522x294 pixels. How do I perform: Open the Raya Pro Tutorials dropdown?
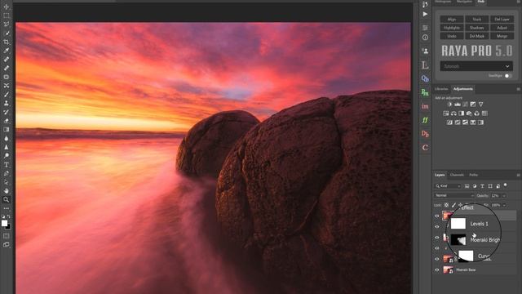click(x=476, y=66)
